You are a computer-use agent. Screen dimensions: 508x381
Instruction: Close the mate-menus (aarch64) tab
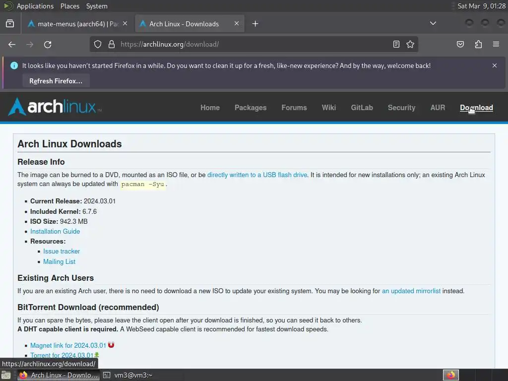[x=125, y=24]
